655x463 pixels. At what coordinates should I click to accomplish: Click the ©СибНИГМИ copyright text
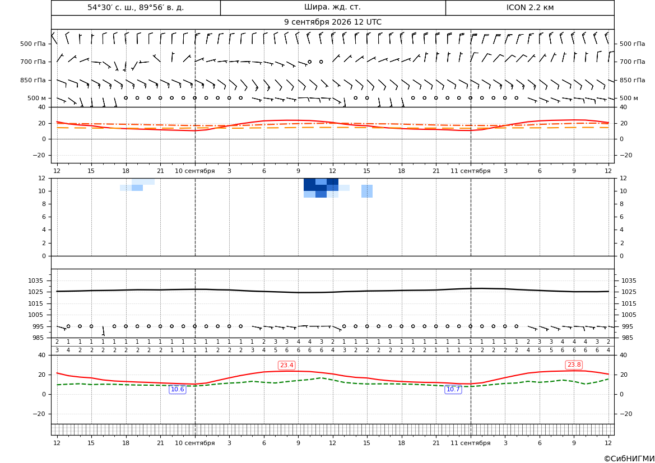click(629, 459)
